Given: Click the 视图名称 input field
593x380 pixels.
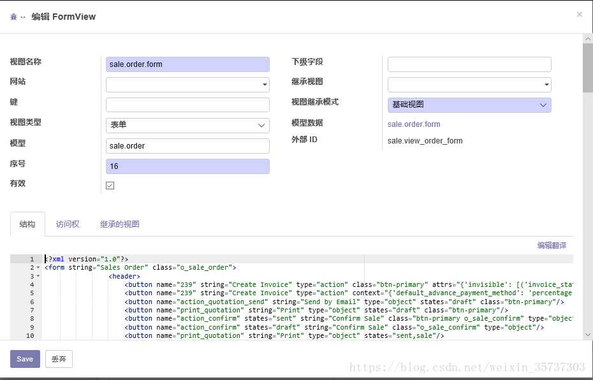Looking at the screenshot, I should click(x=187, y=64).
